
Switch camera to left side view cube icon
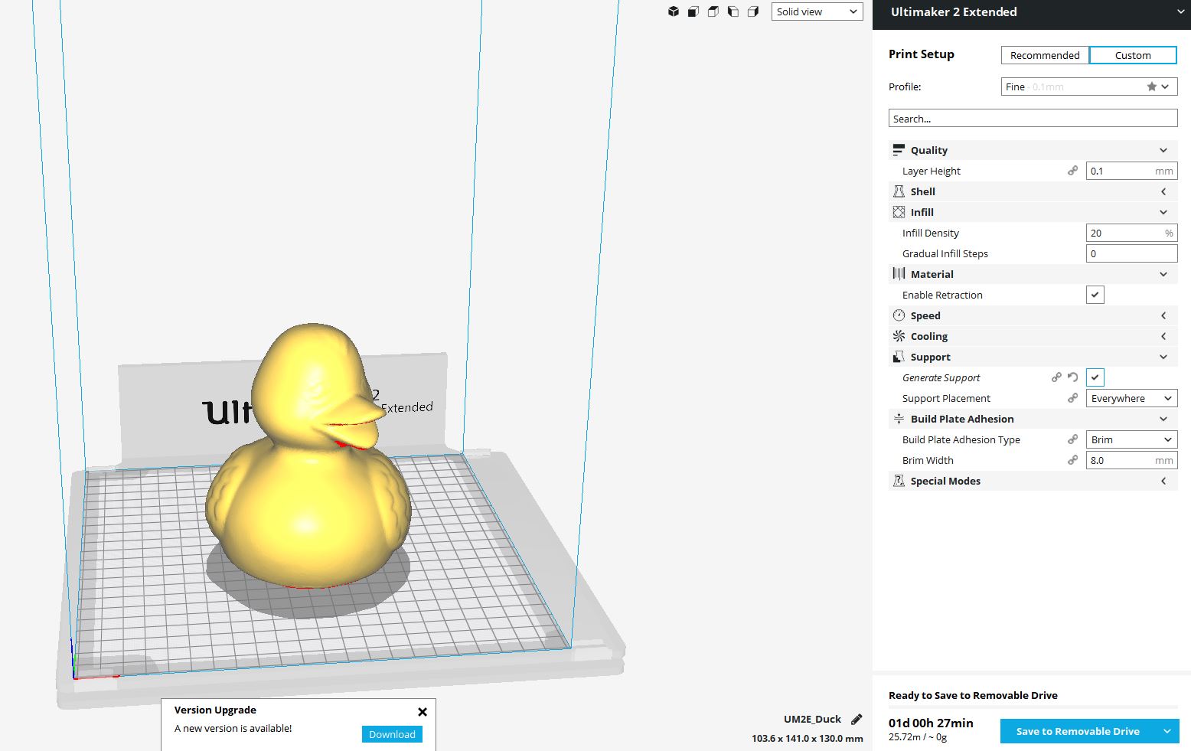733,11
